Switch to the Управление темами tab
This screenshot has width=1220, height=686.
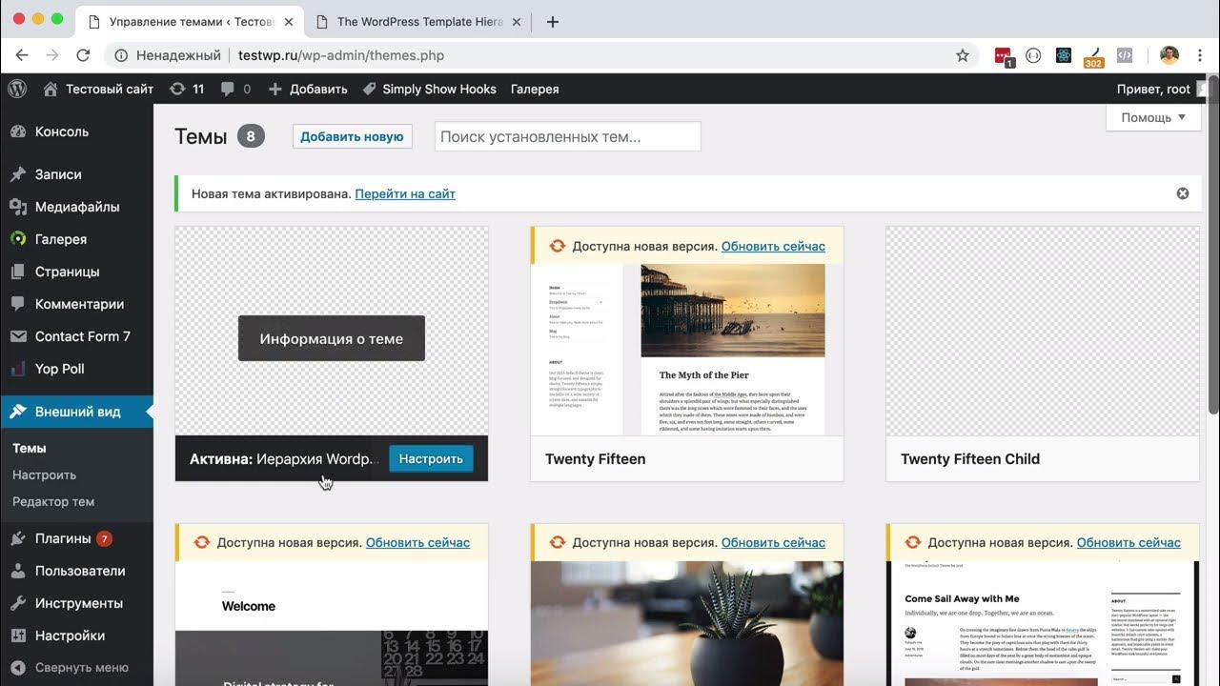(192, 21)
